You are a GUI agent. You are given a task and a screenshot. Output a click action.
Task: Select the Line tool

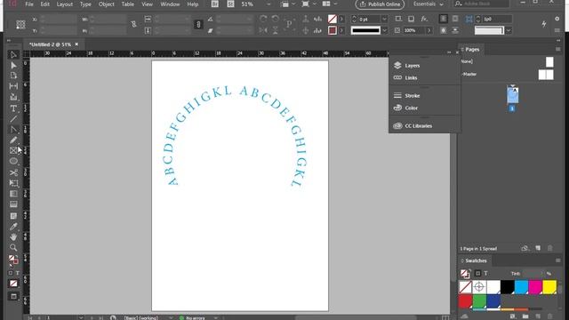coord(13,119)
